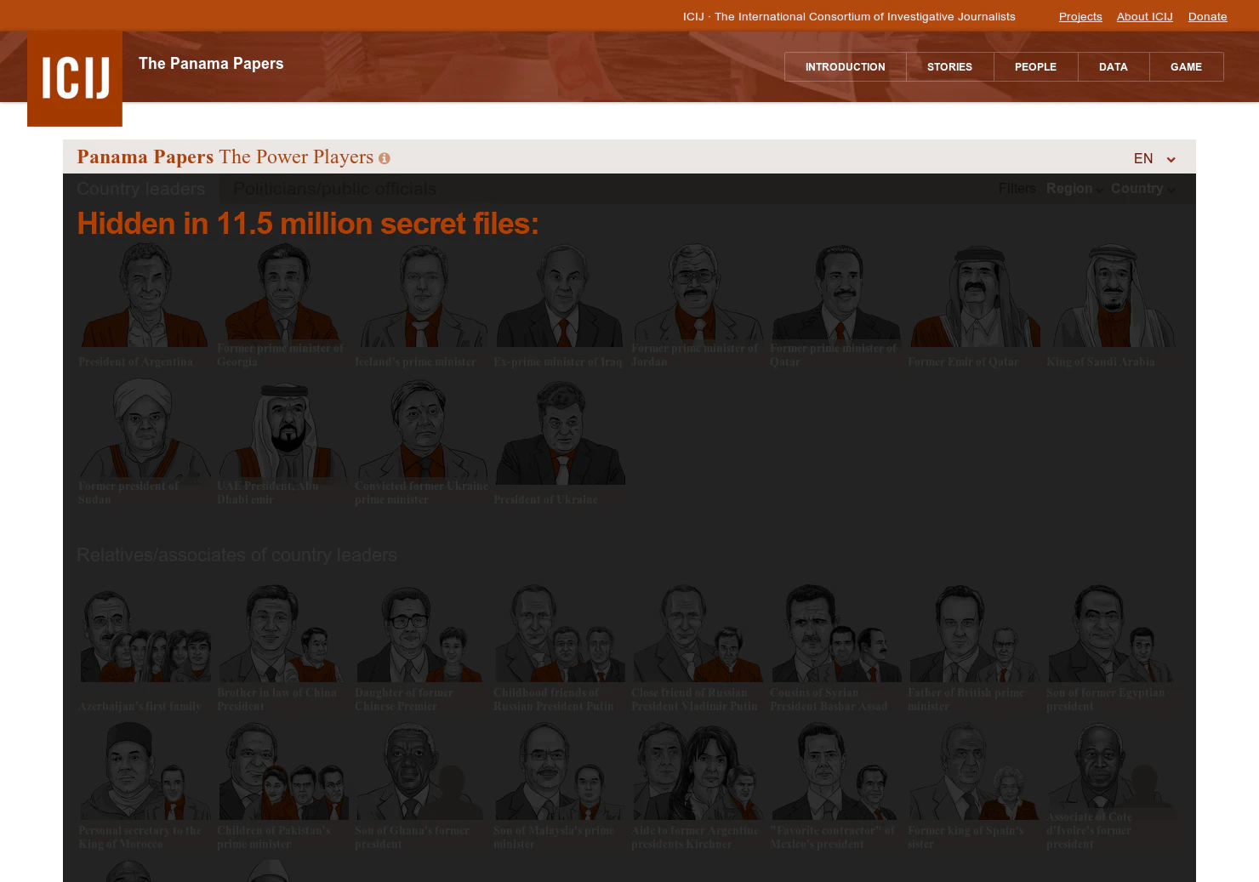View Azerbaijan's first family entry

pos(145,634)
